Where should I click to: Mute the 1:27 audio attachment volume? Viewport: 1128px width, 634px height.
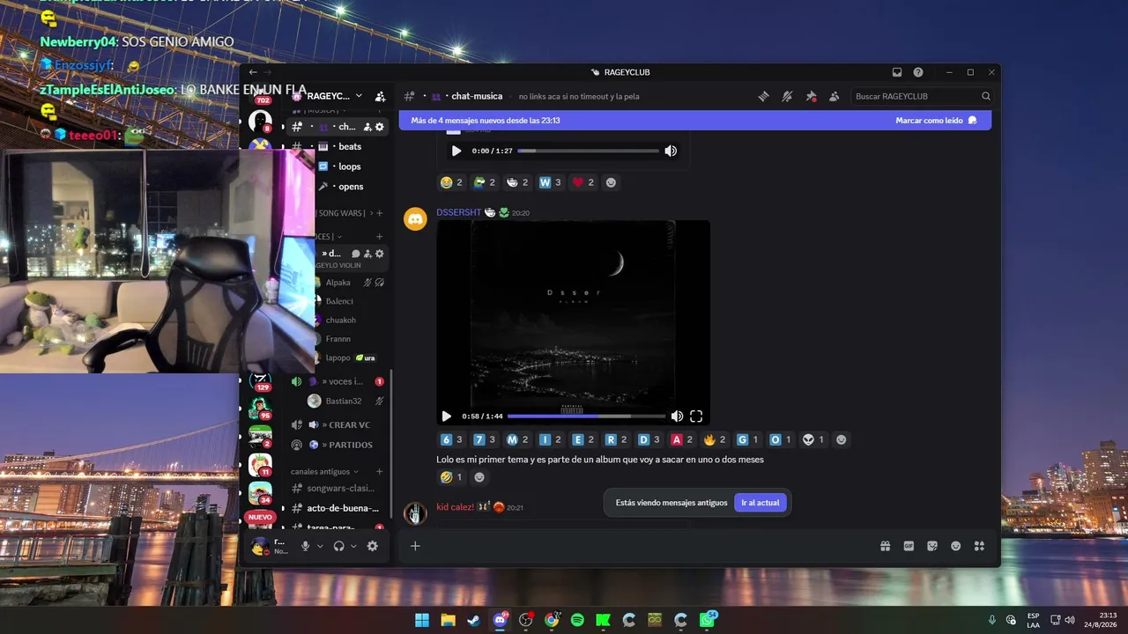[671, 151]
